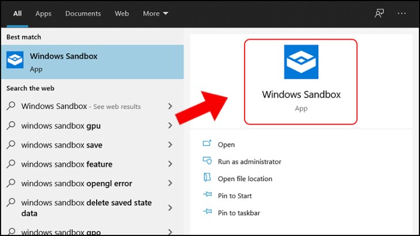
Task: Click the search icon beside "delete saved state data"
Action: click(x=11, y=202)
